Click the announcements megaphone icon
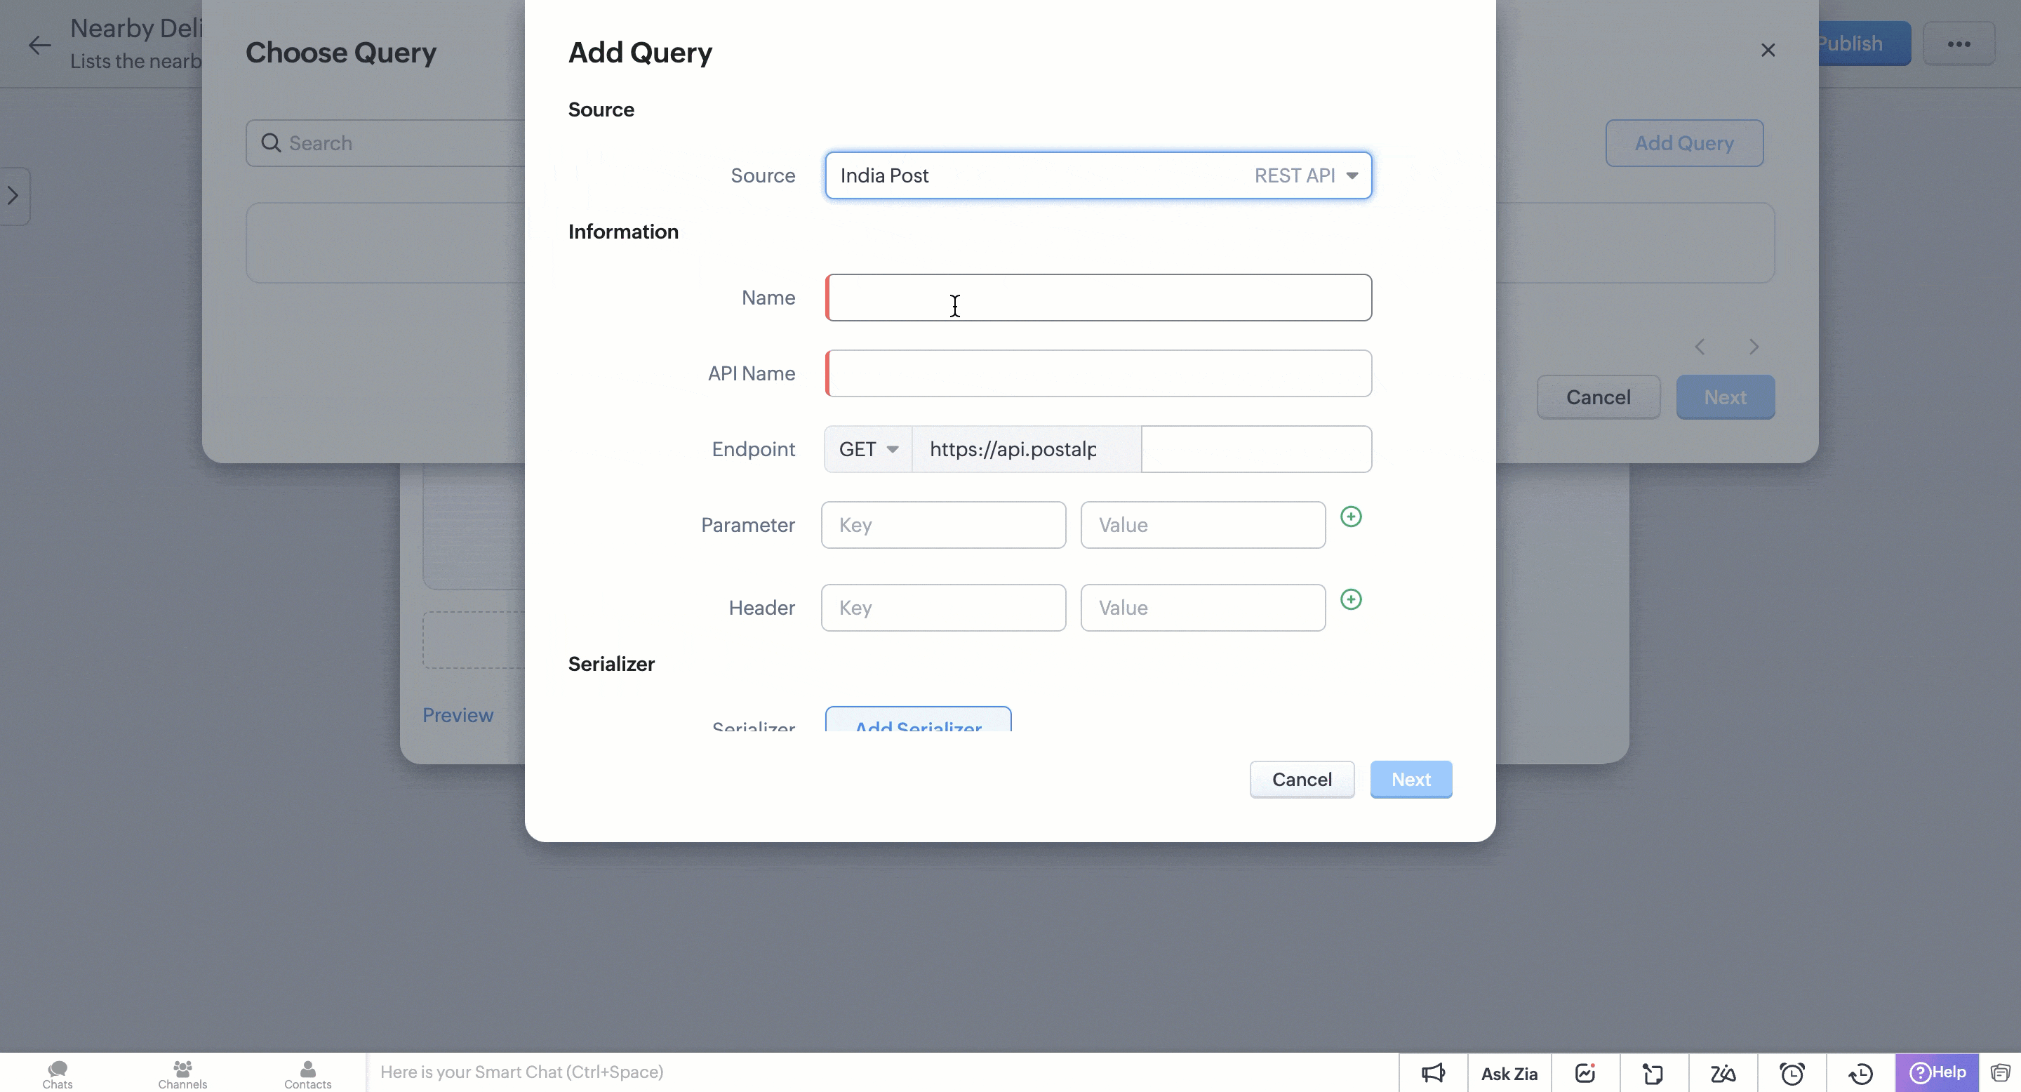2021x1092 pixels. [x=1432, y=1073]
